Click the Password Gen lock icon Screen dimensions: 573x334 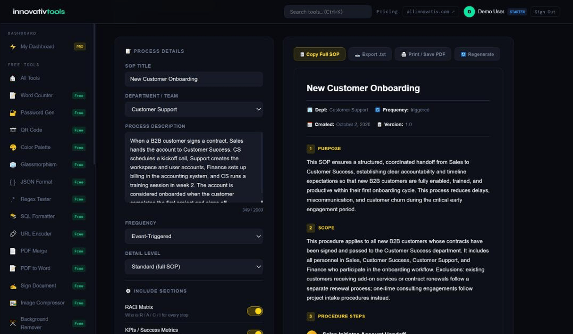[x=13, y=113]
